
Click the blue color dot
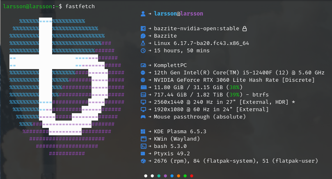point(172,176)
